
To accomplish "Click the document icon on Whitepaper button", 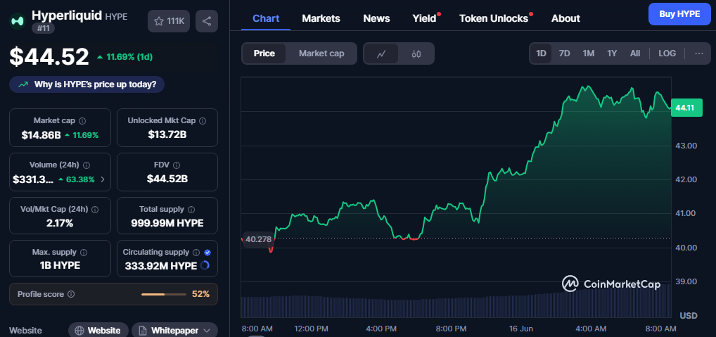I will 143,331.
